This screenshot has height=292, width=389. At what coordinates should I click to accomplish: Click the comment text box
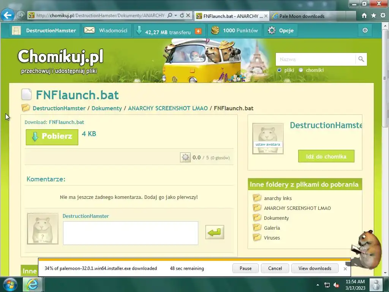(131, 233)
